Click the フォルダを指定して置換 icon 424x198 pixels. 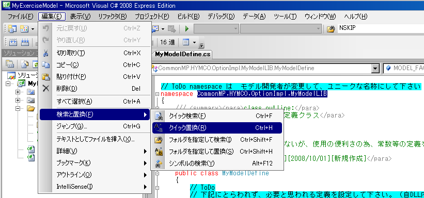click(159, 152)
